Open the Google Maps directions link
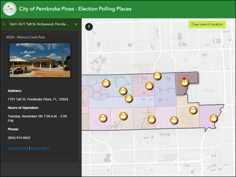 (18, 148)
